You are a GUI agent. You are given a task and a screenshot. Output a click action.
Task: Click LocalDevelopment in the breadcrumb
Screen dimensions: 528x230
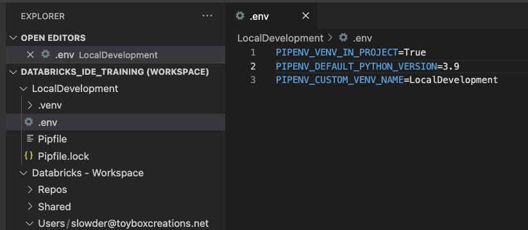280,38
